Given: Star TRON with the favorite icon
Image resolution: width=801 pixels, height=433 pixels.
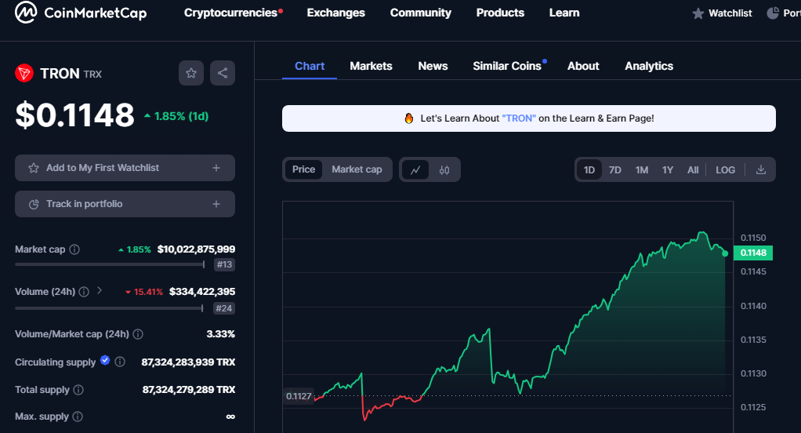Looking at the screenshot, I should [x=191, y=73].
